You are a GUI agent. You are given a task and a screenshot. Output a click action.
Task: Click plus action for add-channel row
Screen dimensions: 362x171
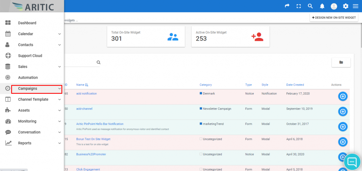343,112
